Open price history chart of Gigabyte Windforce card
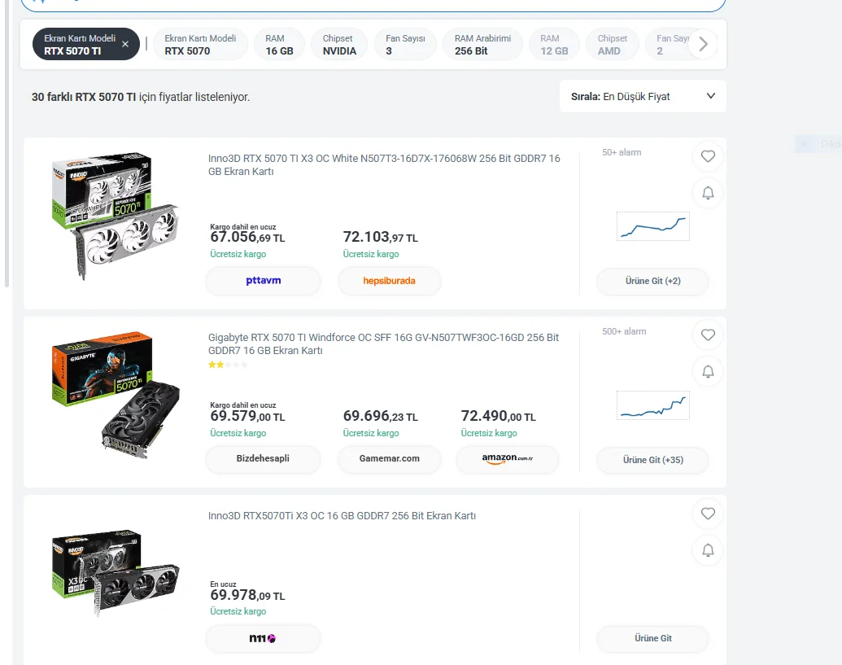 point(653,405)
